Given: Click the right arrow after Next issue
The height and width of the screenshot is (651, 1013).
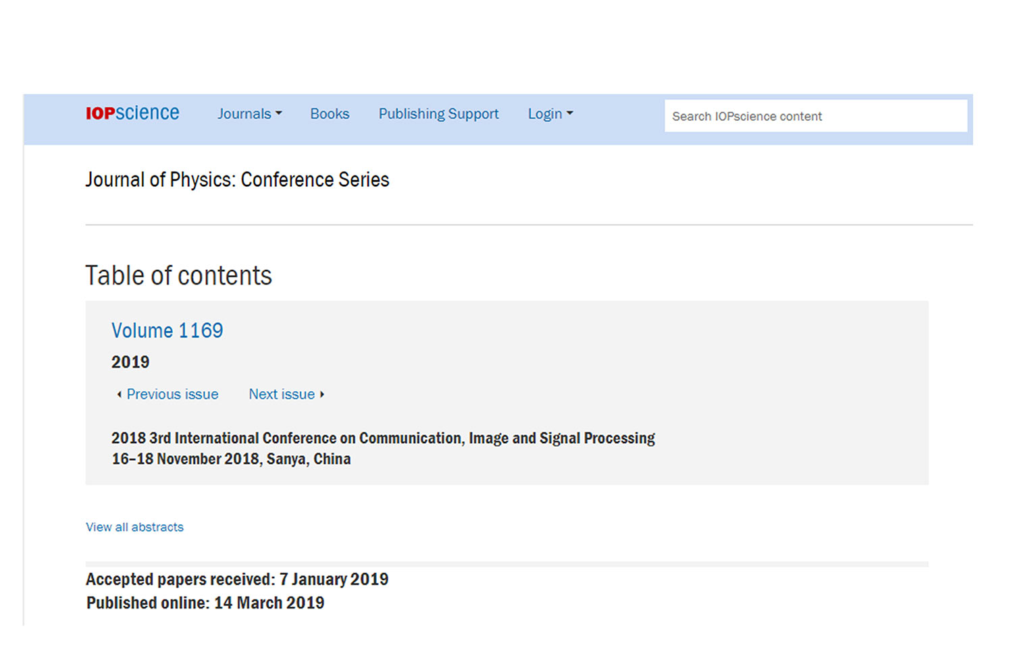Looking at the screenshot, I should (x=322, y=395).
